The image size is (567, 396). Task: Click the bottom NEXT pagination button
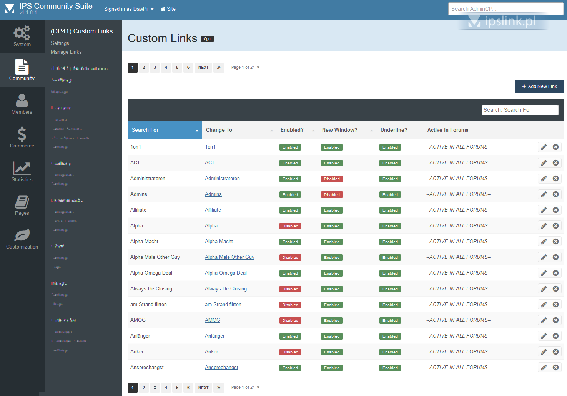pyautogui.click(x=203, y=388)
